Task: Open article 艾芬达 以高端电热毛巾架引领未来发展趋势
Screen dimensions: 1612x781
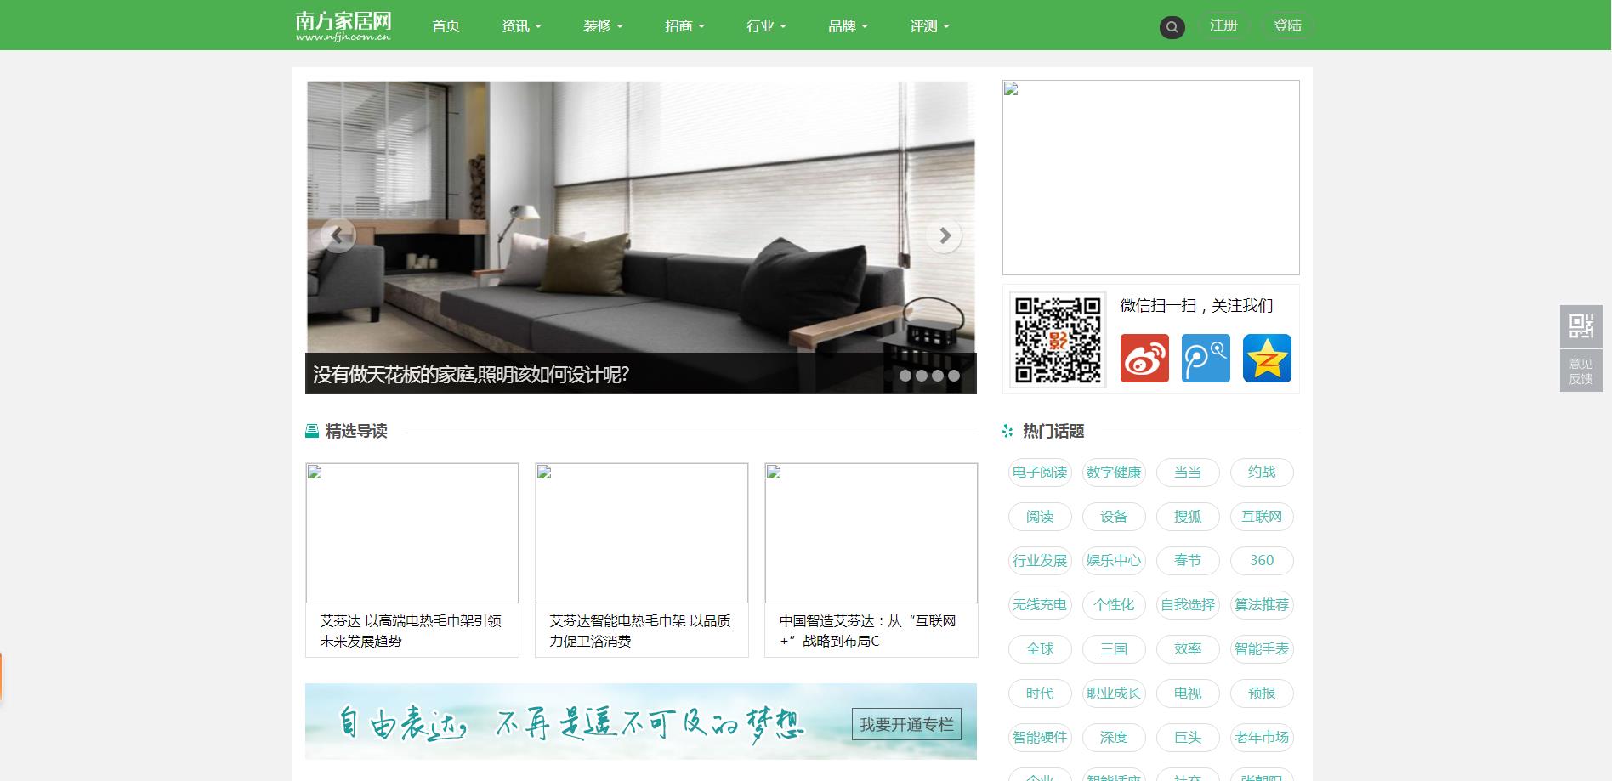Action: 412,631
